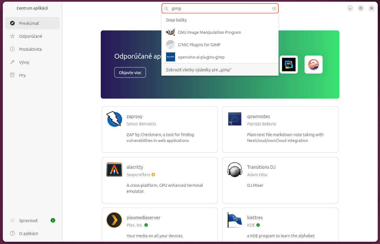Click the KDE program to learn alphabet text
The height and width of the screenshot is (244, 380).
[281, 236]
